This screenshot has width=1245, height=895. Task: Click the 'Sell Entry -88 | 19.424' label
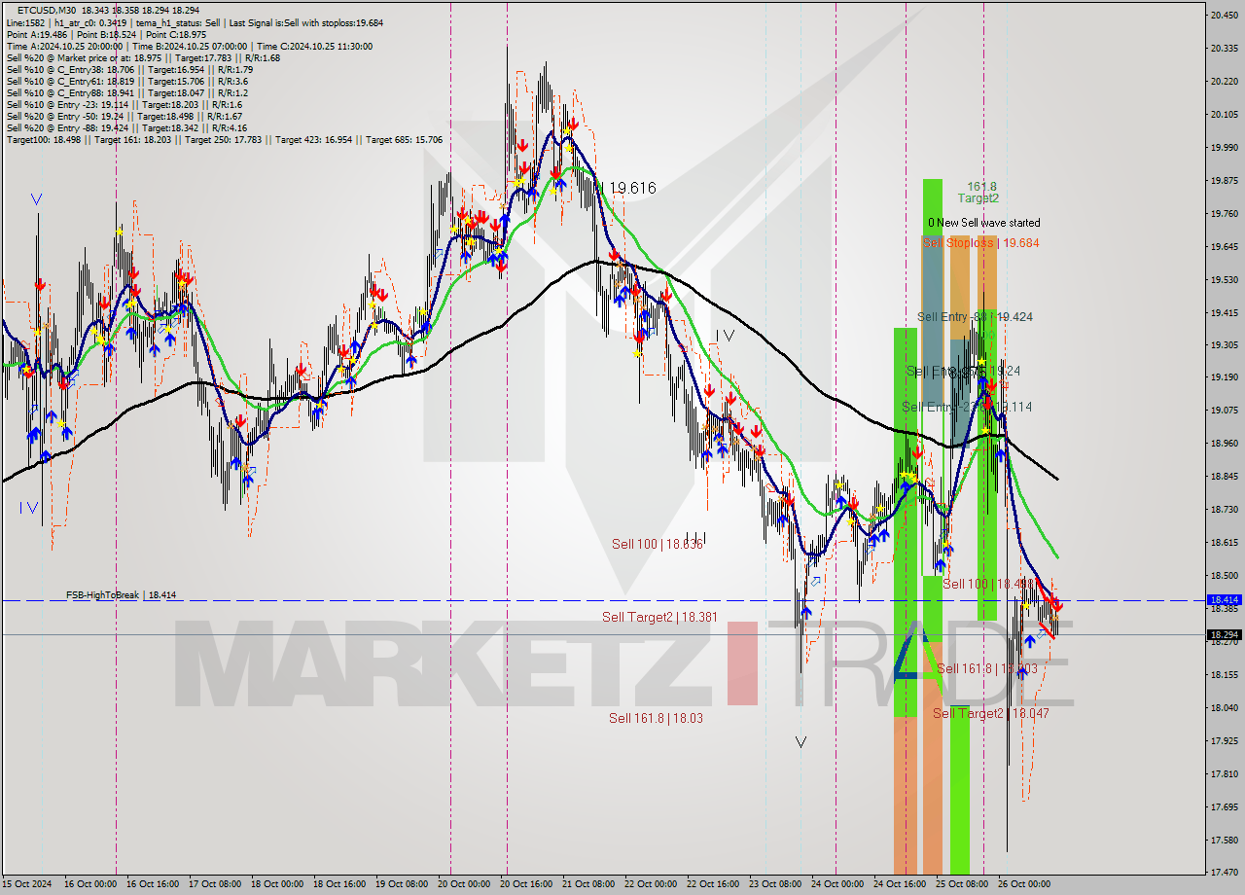coord(975,317)
